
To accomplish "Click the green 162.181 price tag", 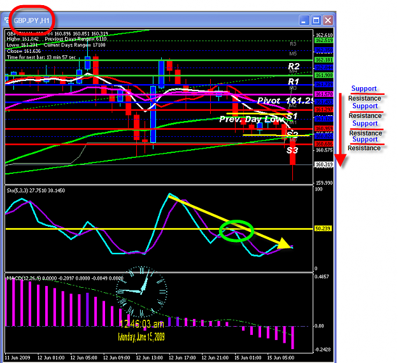I will (x=323, y=60).
